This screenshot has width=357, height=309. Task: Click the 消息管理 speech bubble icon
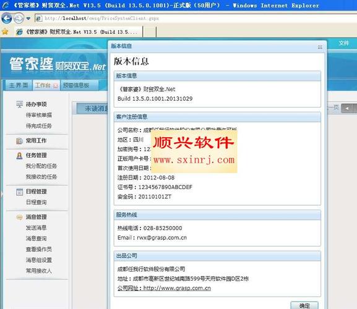[x=19, y=217]
